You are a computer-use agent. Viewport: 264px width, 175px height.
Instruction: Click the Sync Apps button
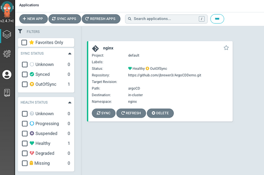[64, 19]
